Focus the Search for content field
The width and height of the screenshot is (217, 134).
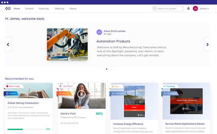168,9
